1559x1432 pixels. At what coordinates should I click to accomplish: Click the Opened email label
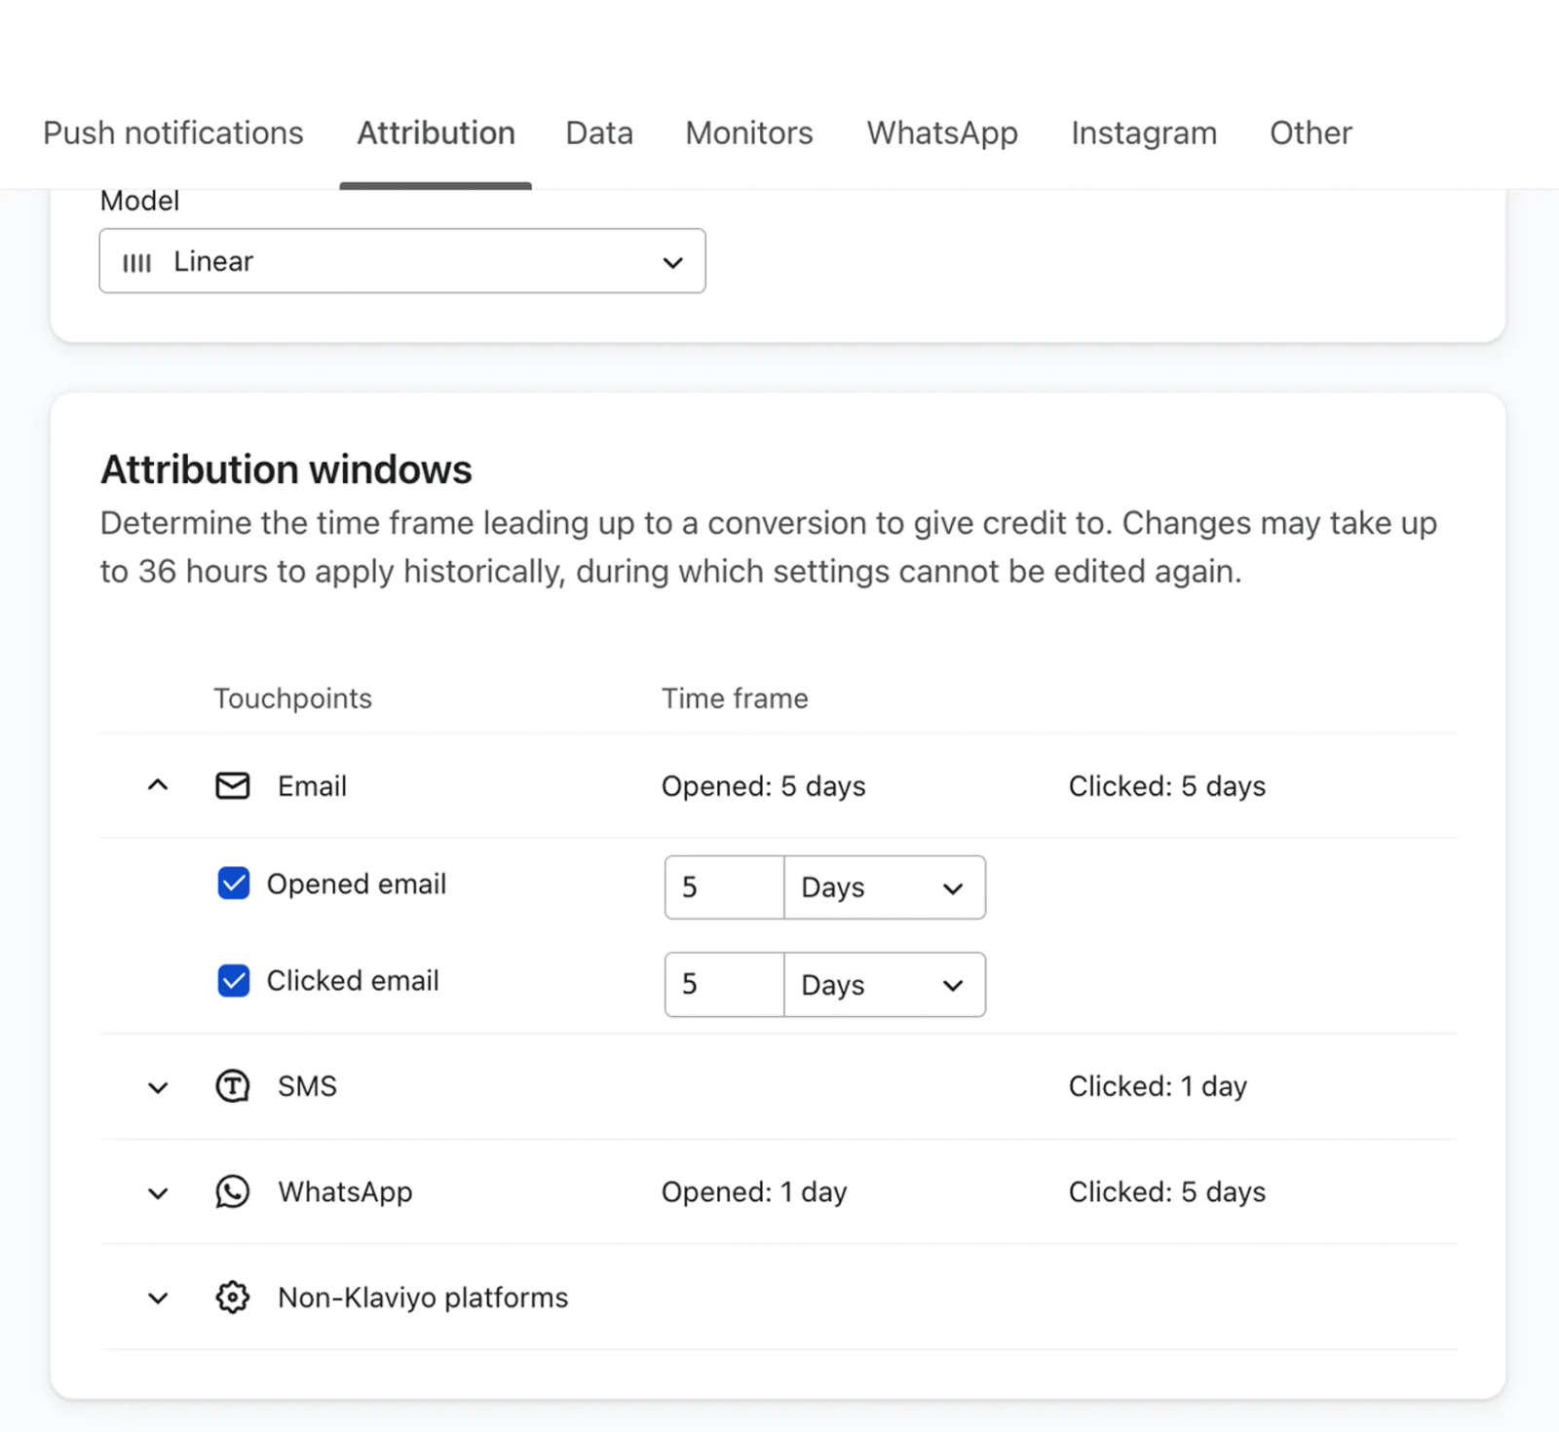point(357,885)
